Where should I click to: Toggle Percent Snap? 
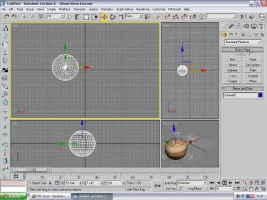(x=184, y=17)
